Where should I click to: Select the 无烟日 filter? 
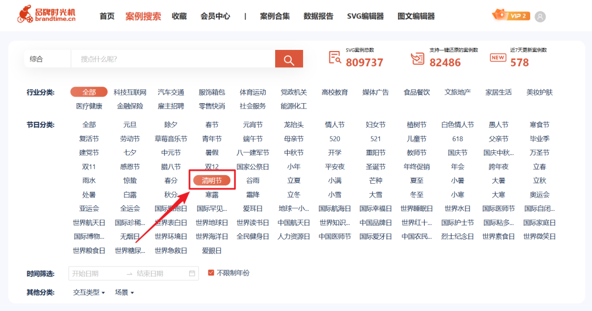point(130,236)
